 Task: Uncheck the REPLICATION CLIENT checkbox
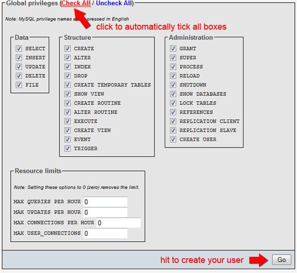tap(173, 121)
